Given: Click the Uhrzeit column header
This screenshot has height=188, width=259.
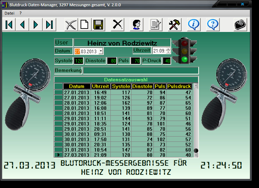Looking at the screenshot, I should (x=100, y=86).
